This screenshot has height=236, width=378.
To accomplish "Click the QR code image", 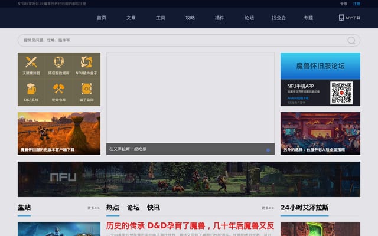I will [x=341, y=93].
